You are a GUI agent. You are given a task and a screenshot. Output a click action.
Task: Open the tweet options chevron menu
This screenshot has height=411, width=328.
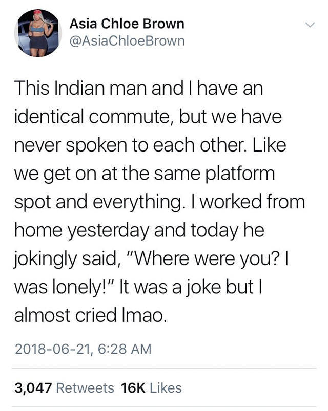310,25
